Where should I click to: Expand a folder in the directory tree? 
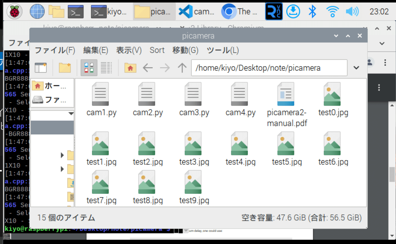coord(63,155)
